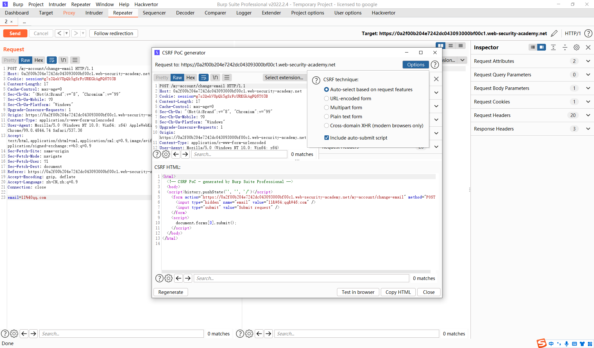Open the Project menu
The image size is (594, 348).
(x=36, y=4)
